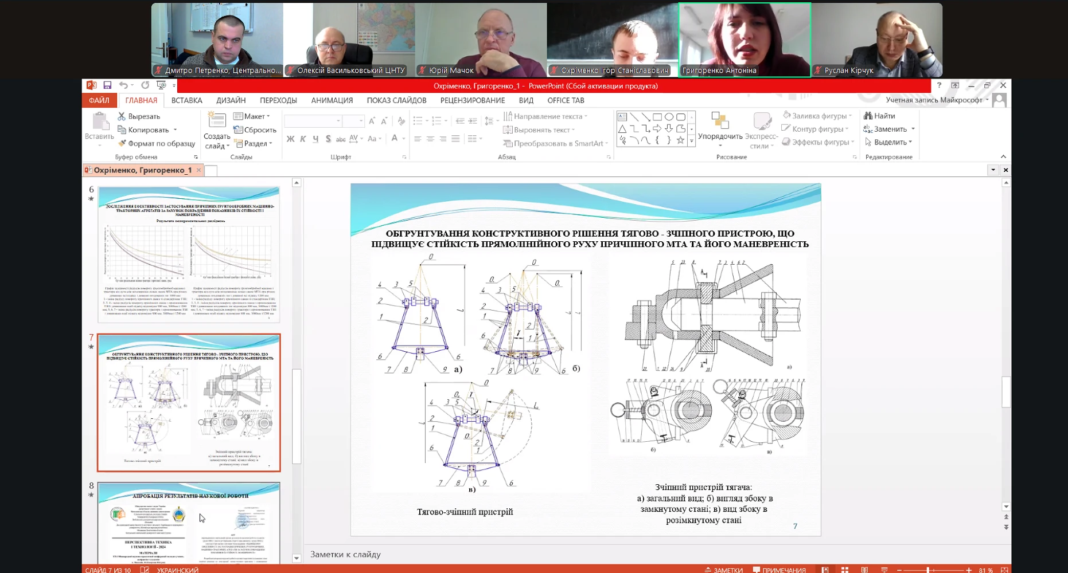Open the Макет layout dropdown
This screenshot has width=1068, height=573.
click(x=252, y=116)
